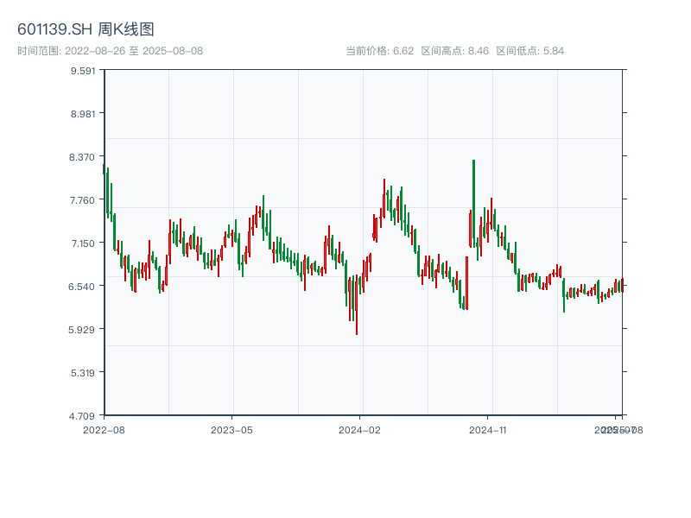Click the 2023-05 x-axis date label

tap(231, 429)
